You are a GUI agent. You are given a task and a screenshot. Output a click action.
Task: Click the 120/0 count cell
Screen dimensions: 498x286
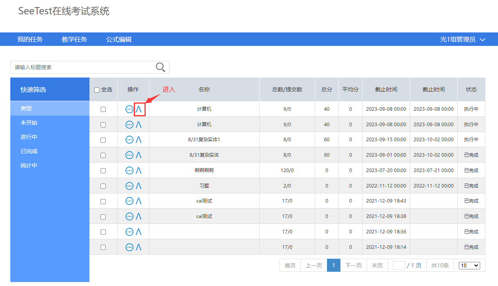tap(287, 170)
